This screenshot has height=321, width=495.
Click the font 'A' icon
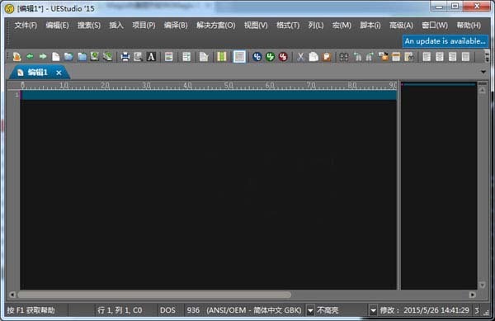click(151, 57)
